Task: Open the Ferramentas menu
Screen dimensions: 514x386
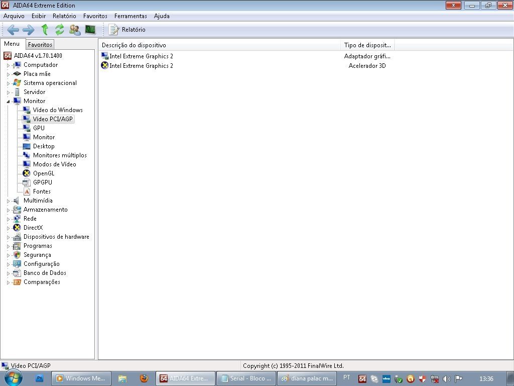Action: 131,16
